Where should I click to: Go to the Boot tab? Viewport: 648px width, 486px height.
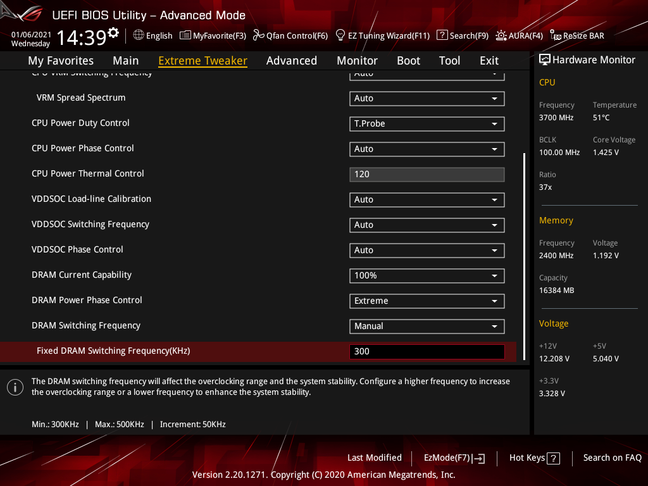pos(408,61)
